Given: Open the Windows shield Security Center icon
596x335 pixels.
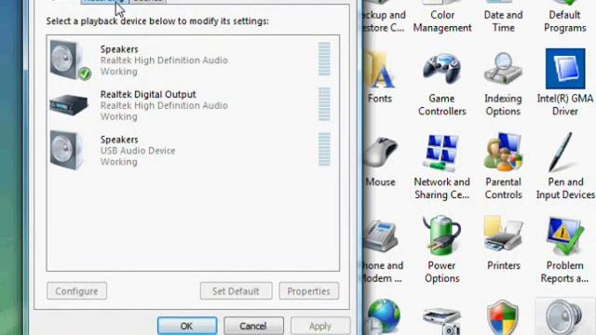Looking at the screenshot, I should pos(503,317).
